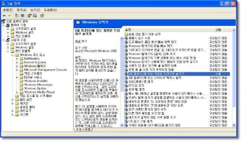Click the Forward arrow toolbar icon
This screenshot has height=141, width=241.
9,15
